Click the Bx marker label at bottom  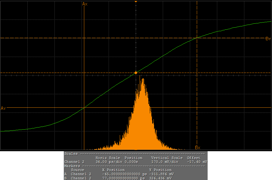[x=197, y=147]
